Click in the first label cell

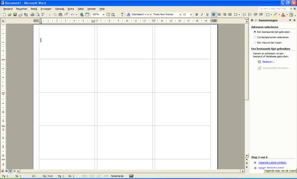pyautogui.click(x=67, y=42)
